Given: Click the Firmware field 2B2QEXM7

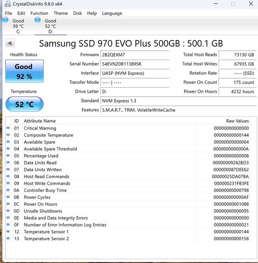Looking at the screenshot, I should (x=135, y=55).
